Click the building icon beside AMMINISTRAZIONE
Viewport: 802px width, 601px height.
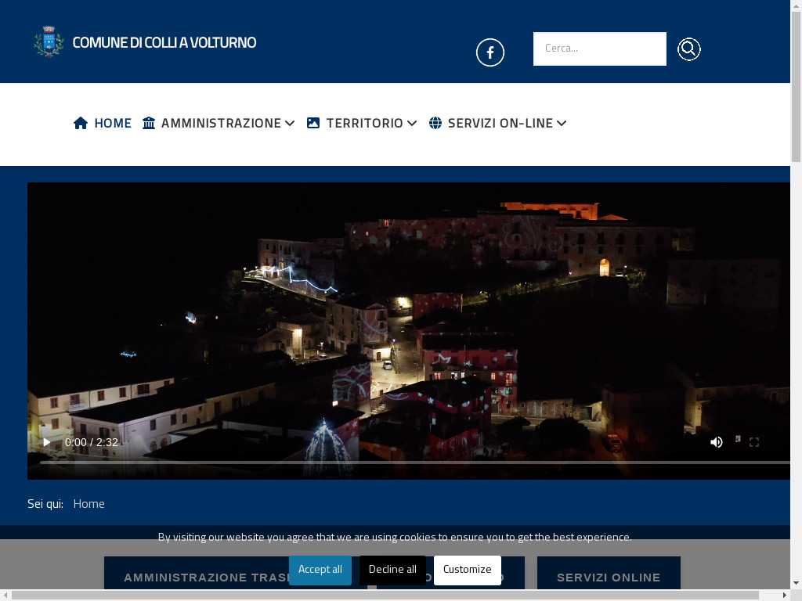coord(149,123)
